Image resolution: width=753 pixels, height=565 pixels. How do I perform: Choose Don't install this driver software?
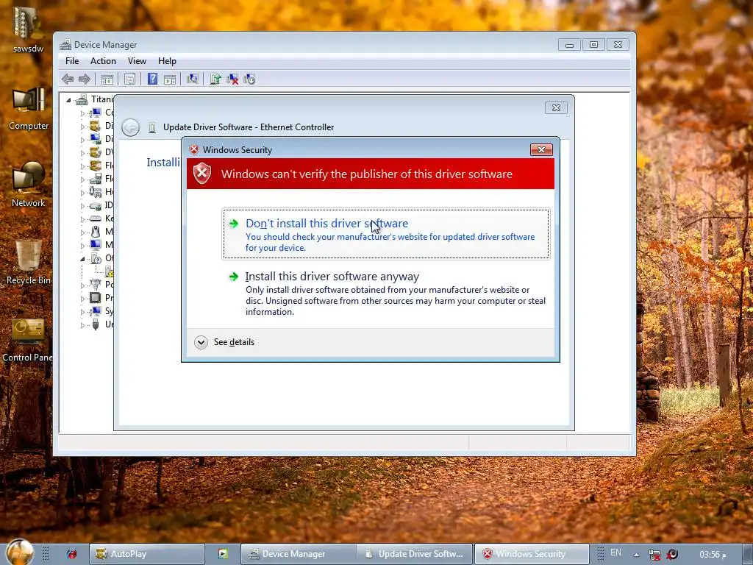click(x=385, y=234)
